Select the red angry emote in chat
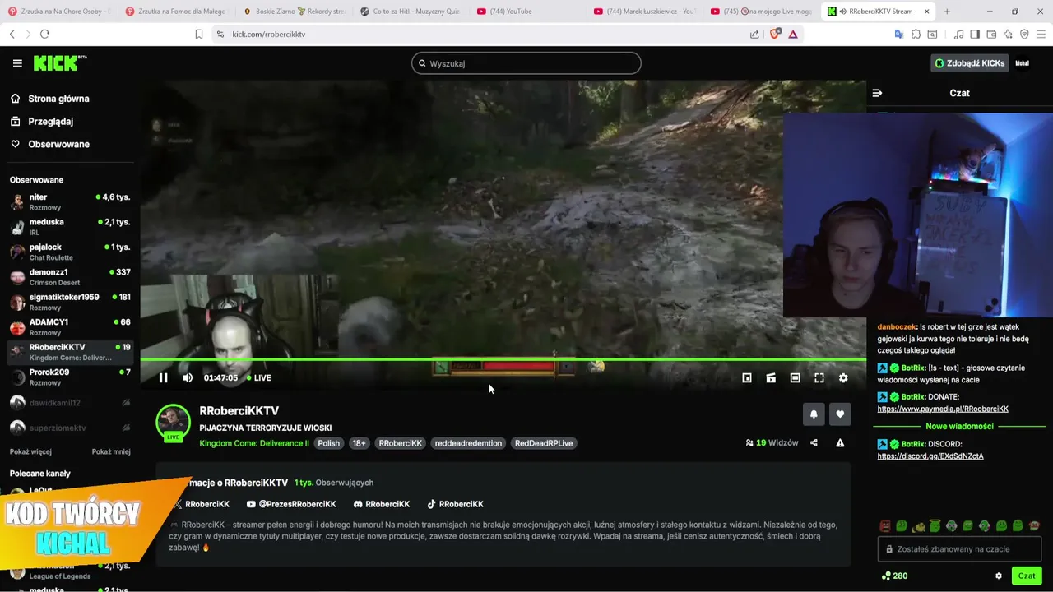This screenshot has width=1053, height=592. click(x=885, y=526)
